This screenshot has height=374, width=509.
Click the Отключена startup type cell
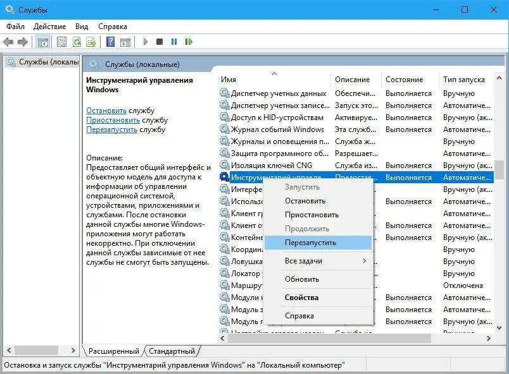[x=463, y=286]
